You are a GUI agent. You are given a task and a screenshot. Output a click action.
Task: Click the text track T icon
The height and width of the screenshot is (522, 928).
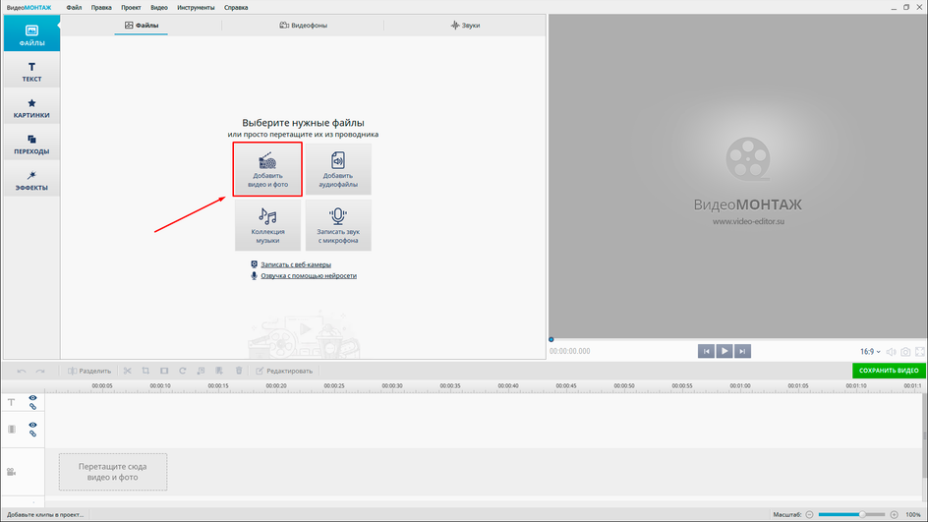[11, 402]
